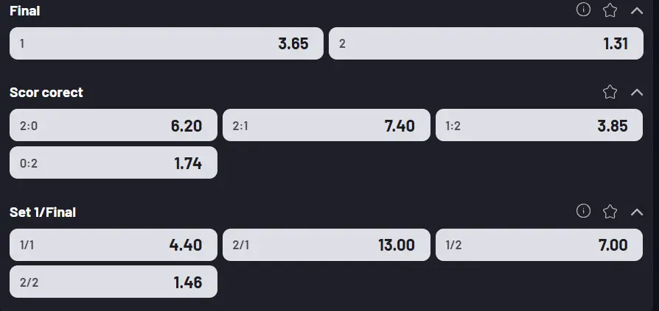
Task: Select Final outcome 1 at 3.65
Action: pos(166,43)
